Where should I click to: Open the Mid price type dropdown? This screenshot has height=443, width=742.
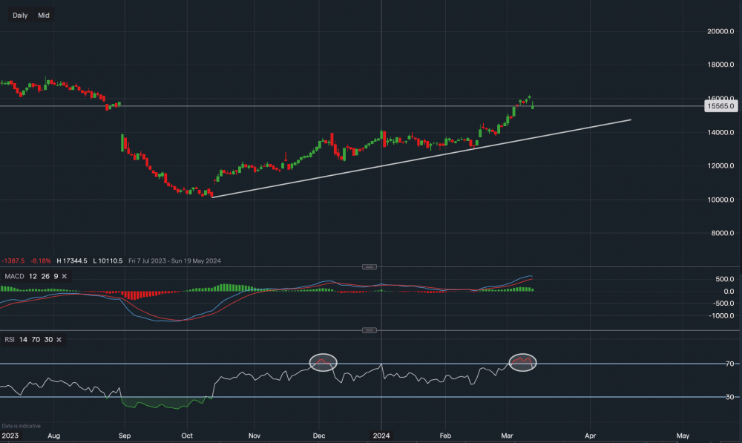44,15
